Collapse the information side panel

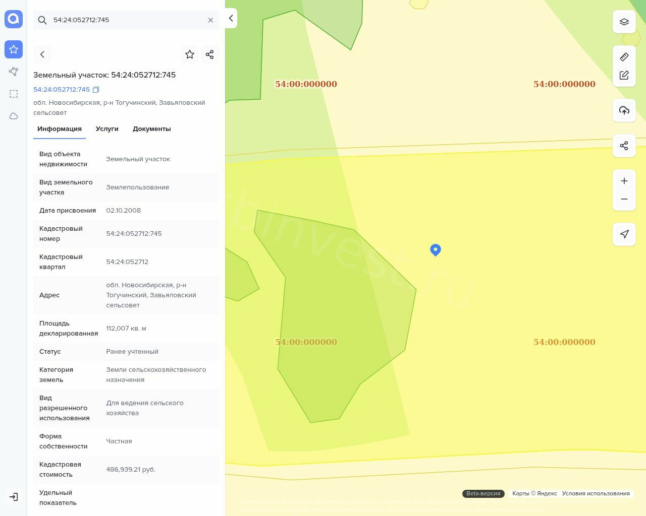[231, 18]
